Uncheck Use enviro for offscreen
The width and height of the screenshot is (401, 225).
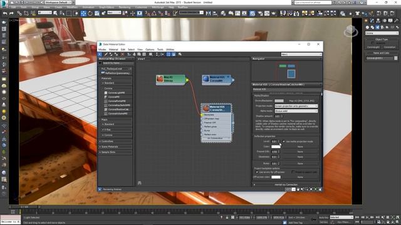coord(257,172)
